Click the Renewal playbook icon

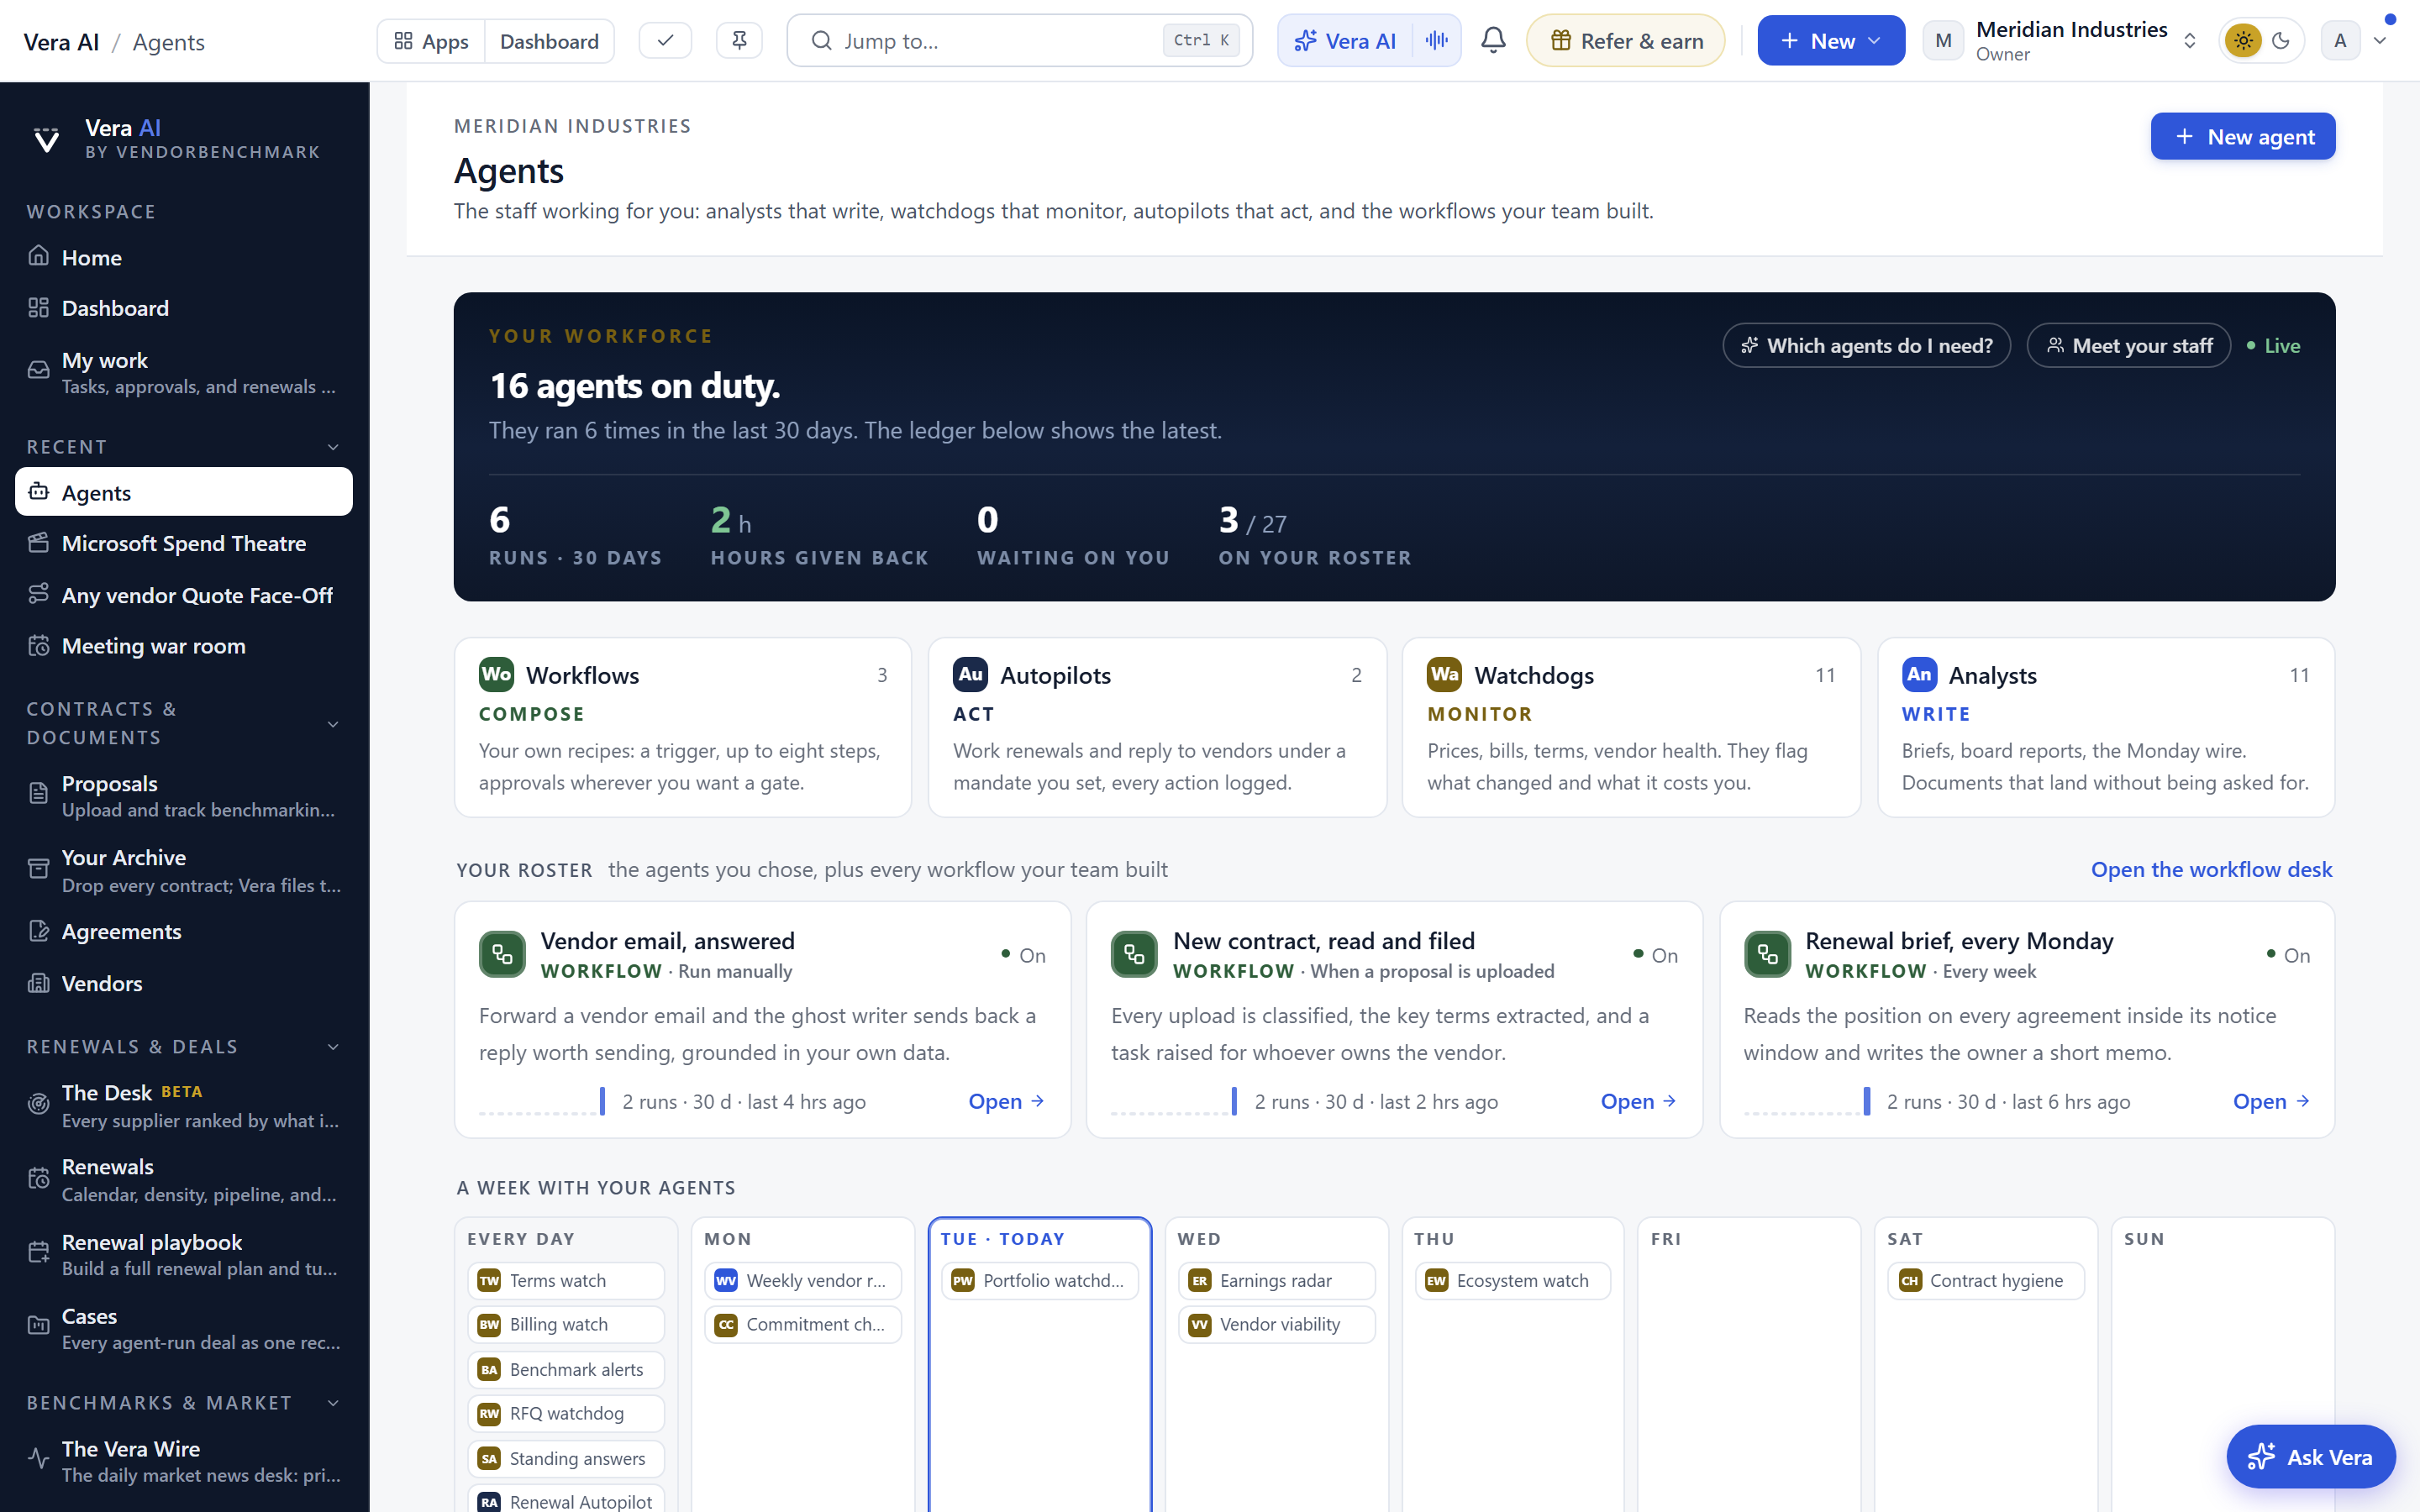(39, 1253)
